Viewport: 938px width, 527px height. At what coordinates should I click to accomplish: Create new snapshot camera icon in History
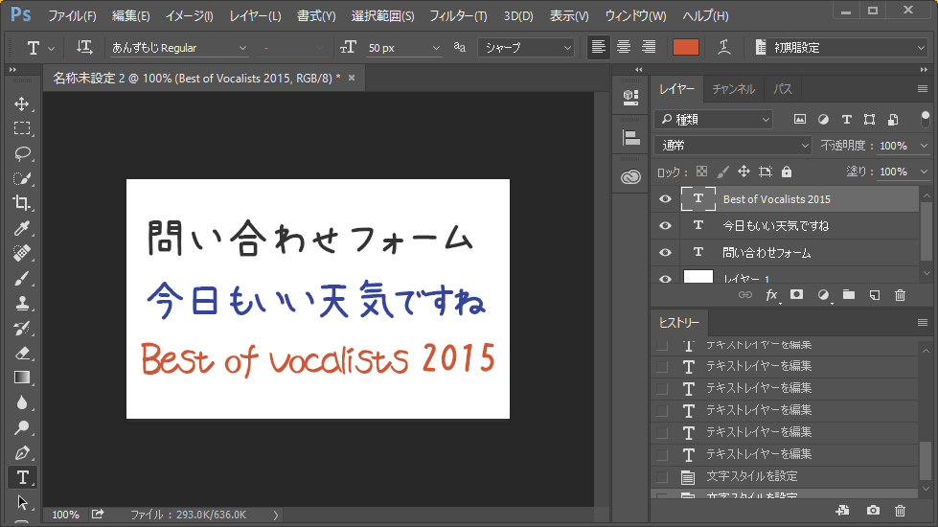[873, 511]
